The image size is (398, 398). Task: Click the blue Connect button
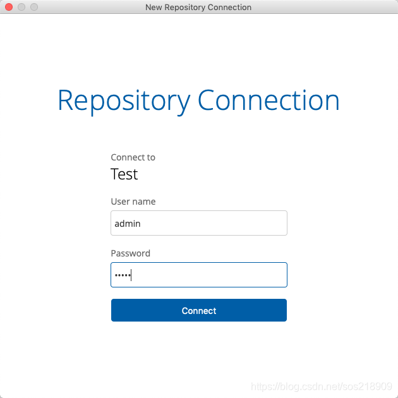[x=199, y=310]
